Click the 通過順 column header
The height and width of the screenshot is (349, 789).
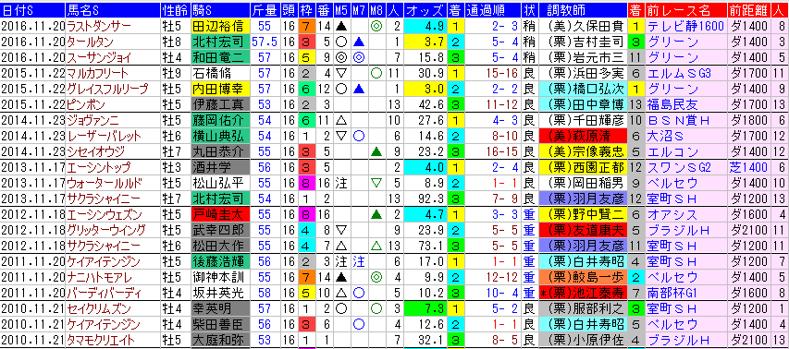493,10
